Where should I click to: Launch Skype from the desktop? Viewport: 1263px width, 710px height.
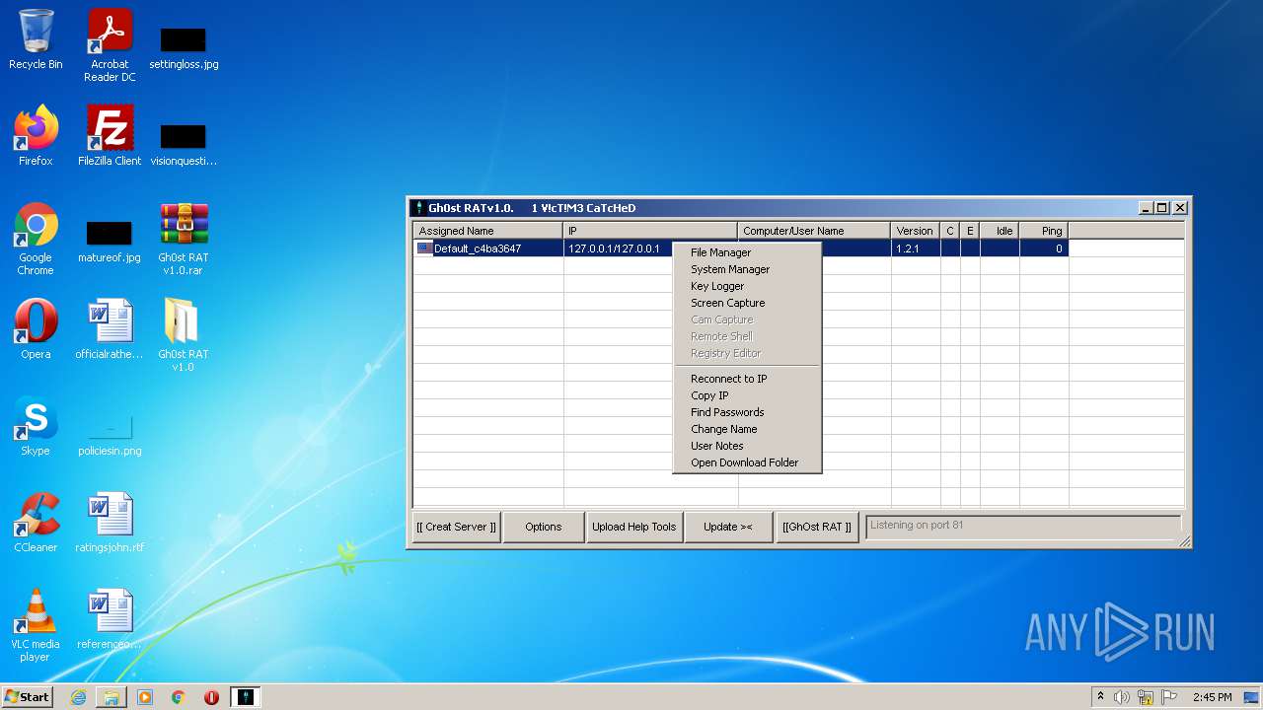point(36,426)
